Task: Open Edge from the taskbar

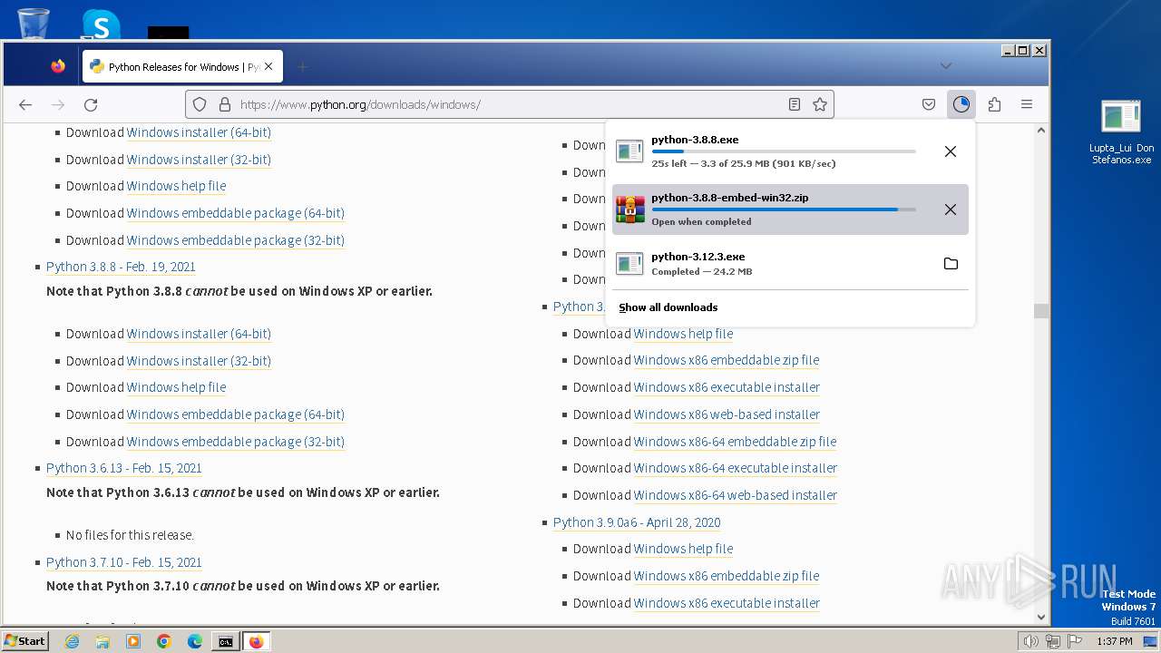Action: click(195, 641)
